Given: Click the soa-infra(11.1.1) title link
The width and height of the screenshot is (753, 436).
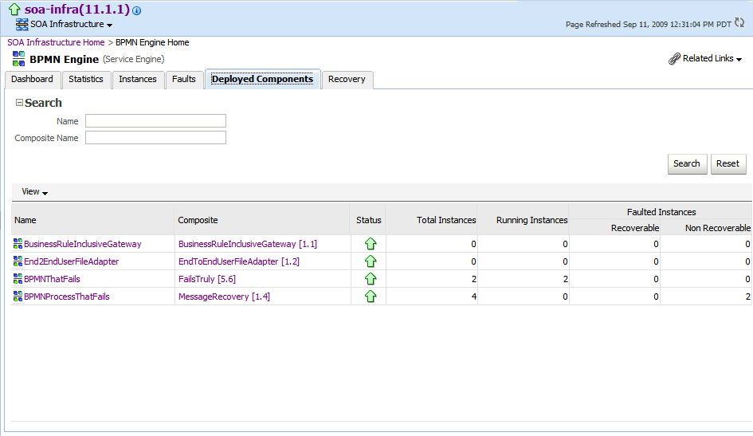Looking at the screenshot, I should coord(76,9).
